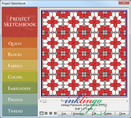Switch to four-quilt grid view icon
Viewport: 131px width, 118px height.
click(46, 113)
